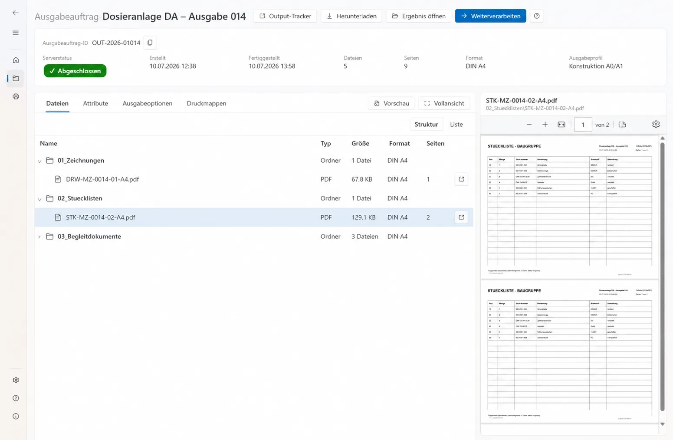This screenshot has height=440, width=673.
Task: Click the Größe column header
Action: point(361,144)
